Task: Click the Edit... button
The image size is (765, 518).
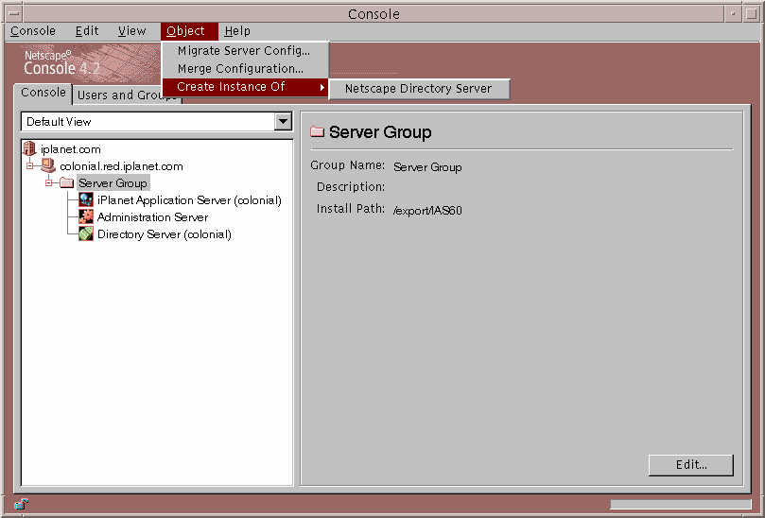Action: [x=691, y=465]
